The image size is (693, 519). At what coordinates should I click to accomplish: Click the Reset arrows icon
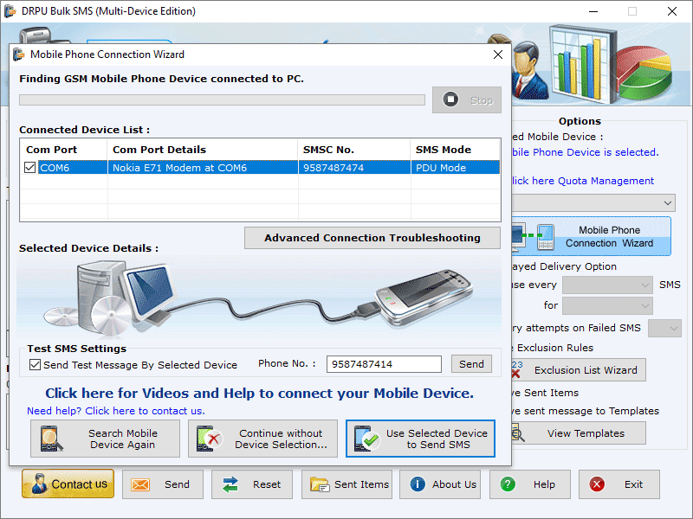point(230,484)
